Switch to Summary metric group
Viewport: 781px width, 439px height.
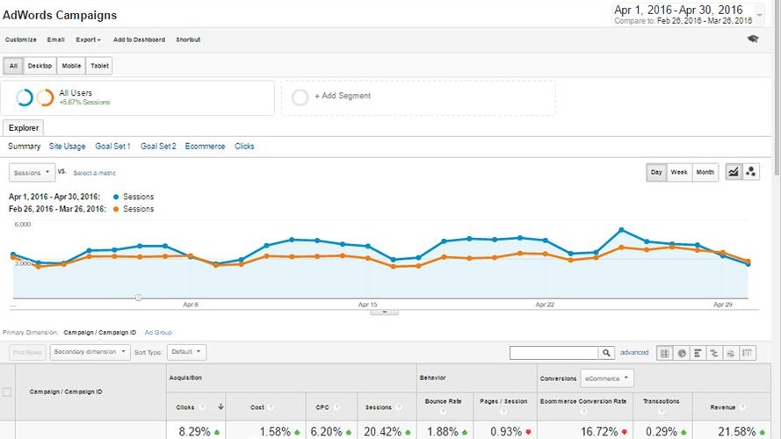(x=24, y=147)
